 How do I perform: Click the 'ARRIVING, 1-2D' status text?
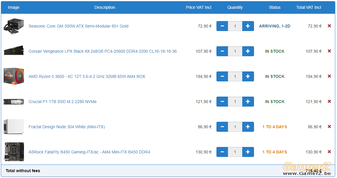click(x=275, y=26)
